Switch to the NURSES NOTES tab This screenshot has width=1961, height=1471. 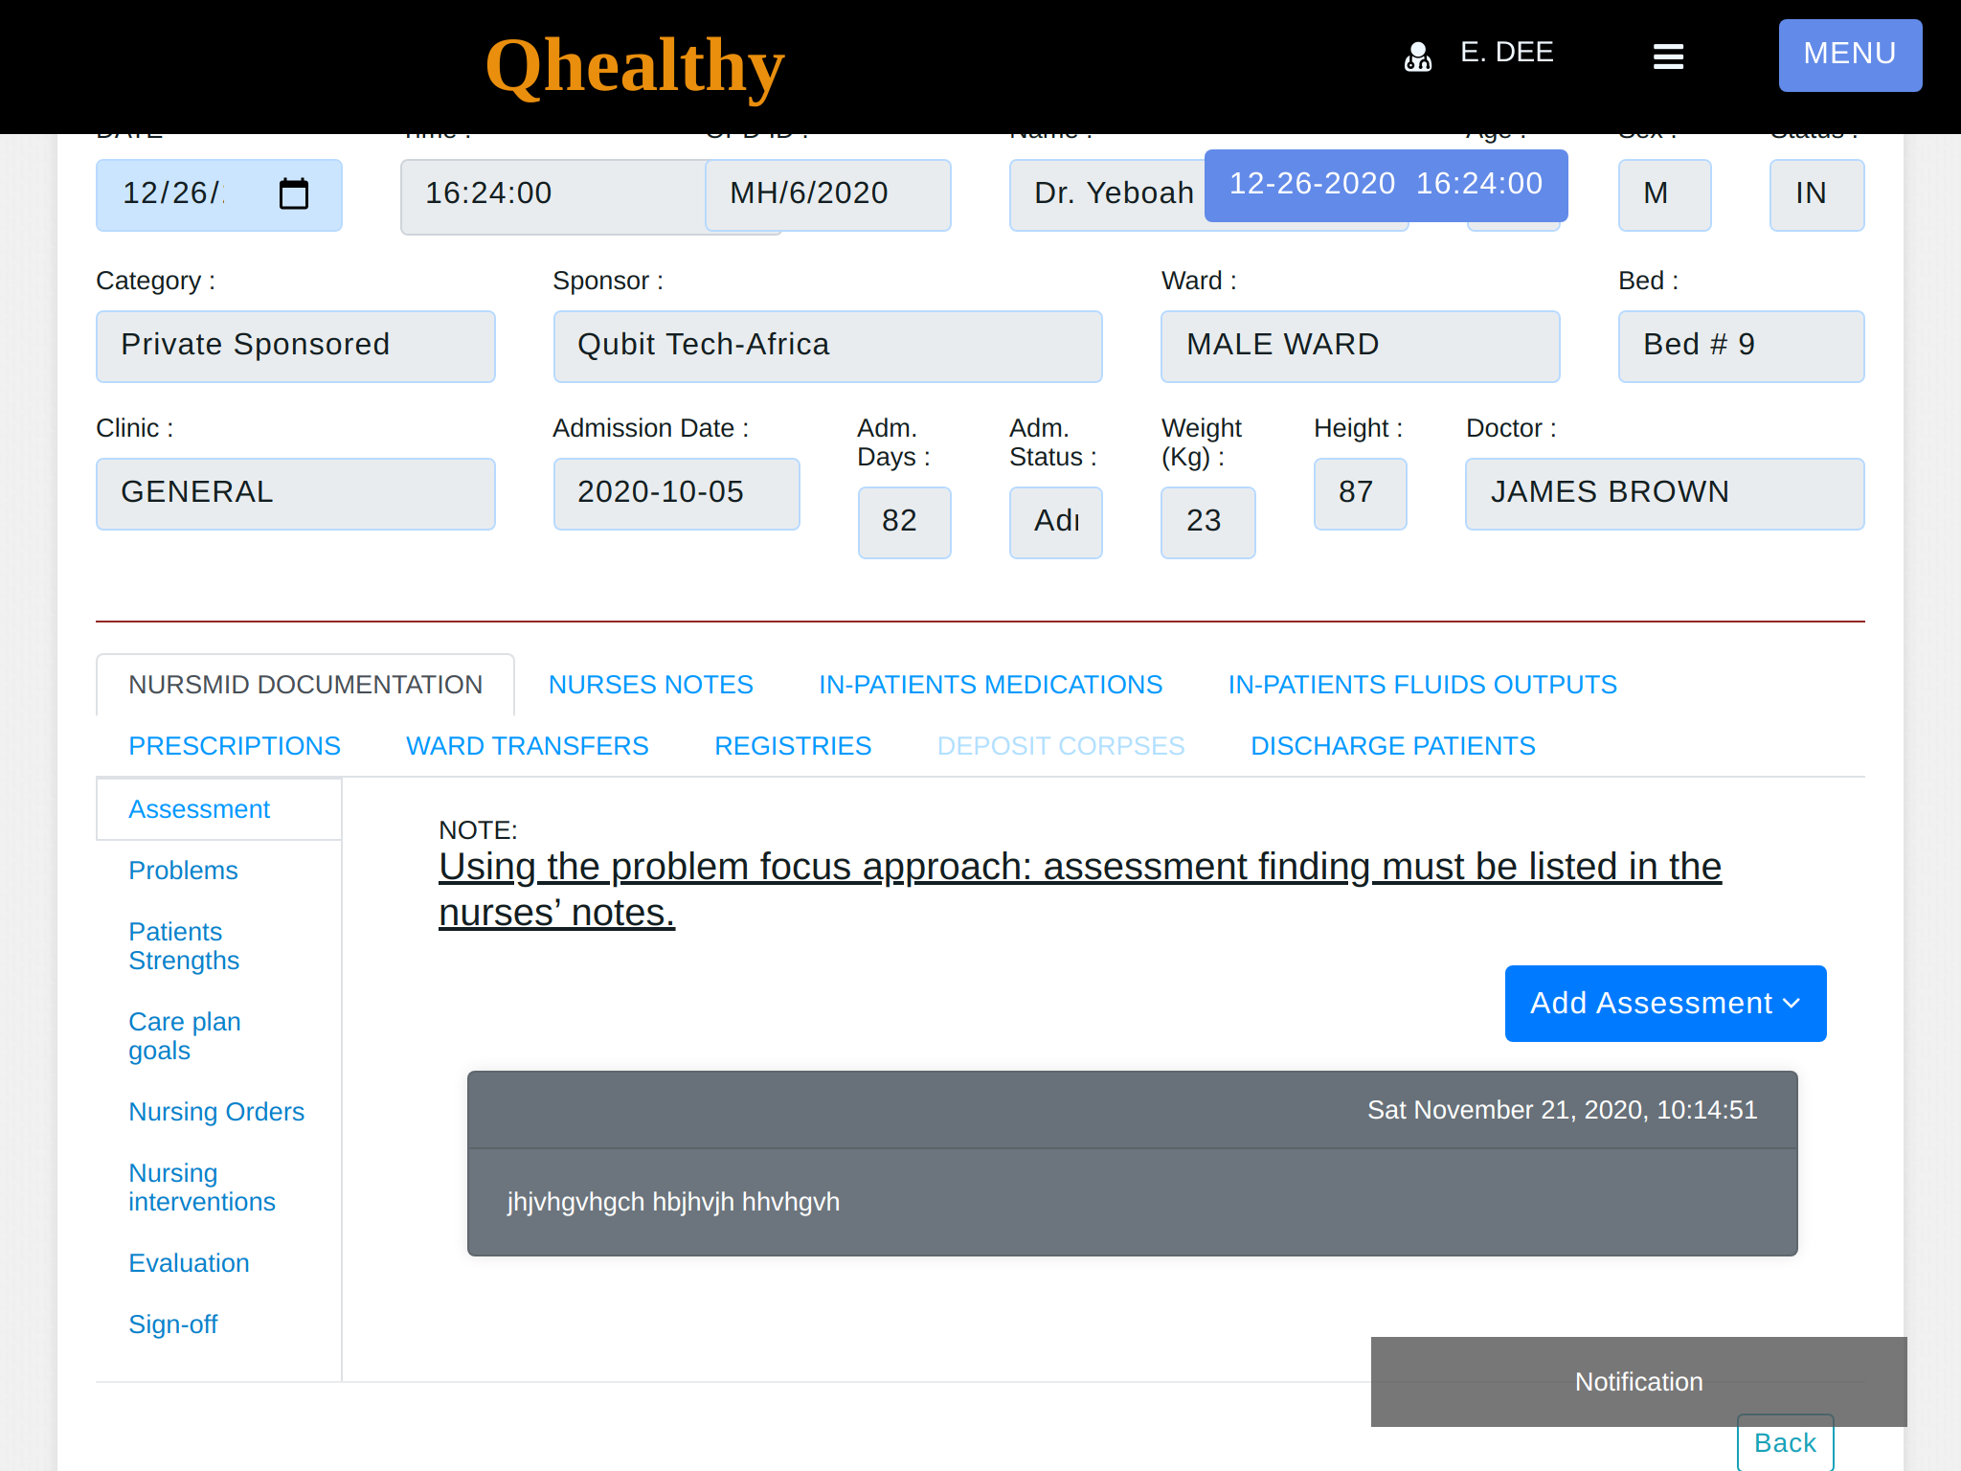click(650, 685)
